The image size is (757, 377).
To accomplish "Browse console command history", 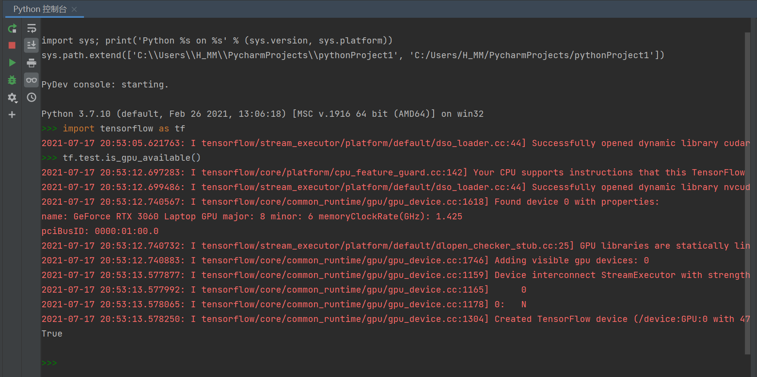I will coord(31,97).
